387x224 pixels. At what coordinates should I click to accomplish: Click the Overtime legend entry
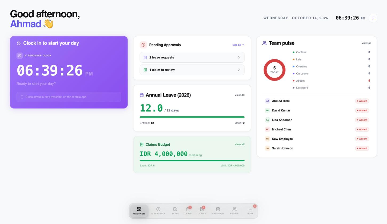[332, 66]
